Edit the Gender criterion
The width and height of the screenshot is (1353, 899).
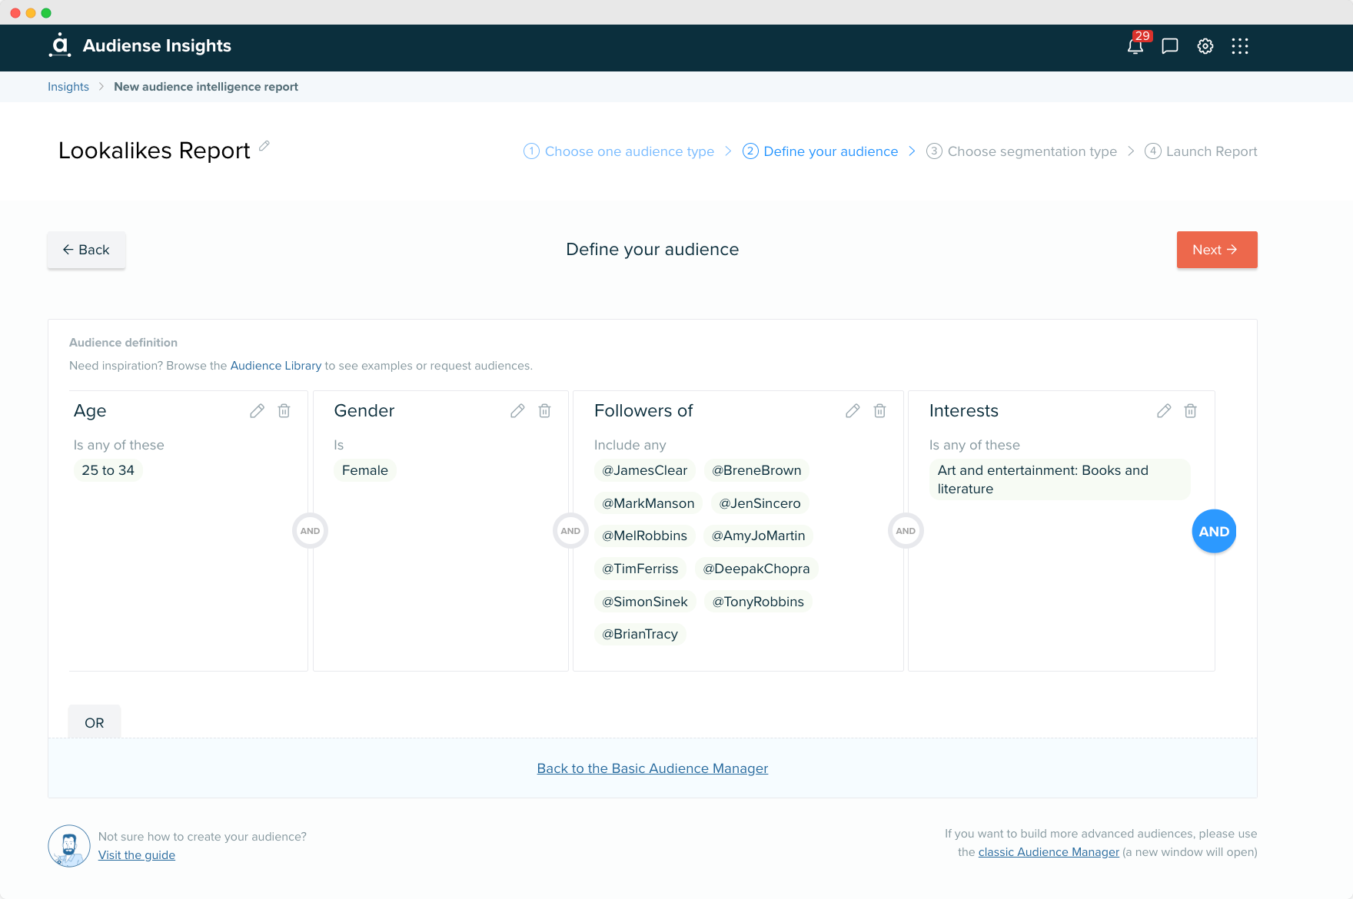pyautogui.click(x=517, y=411)
